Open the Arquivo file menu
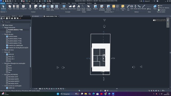The image size is (171, 96). point(3,3)
